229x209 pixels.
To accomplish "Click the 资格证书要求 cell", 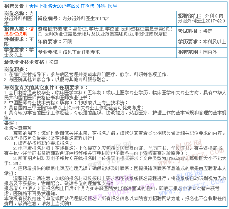I will (x=107, y=32).
